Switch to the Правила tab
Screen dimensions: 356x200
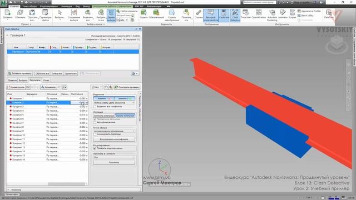12,80
